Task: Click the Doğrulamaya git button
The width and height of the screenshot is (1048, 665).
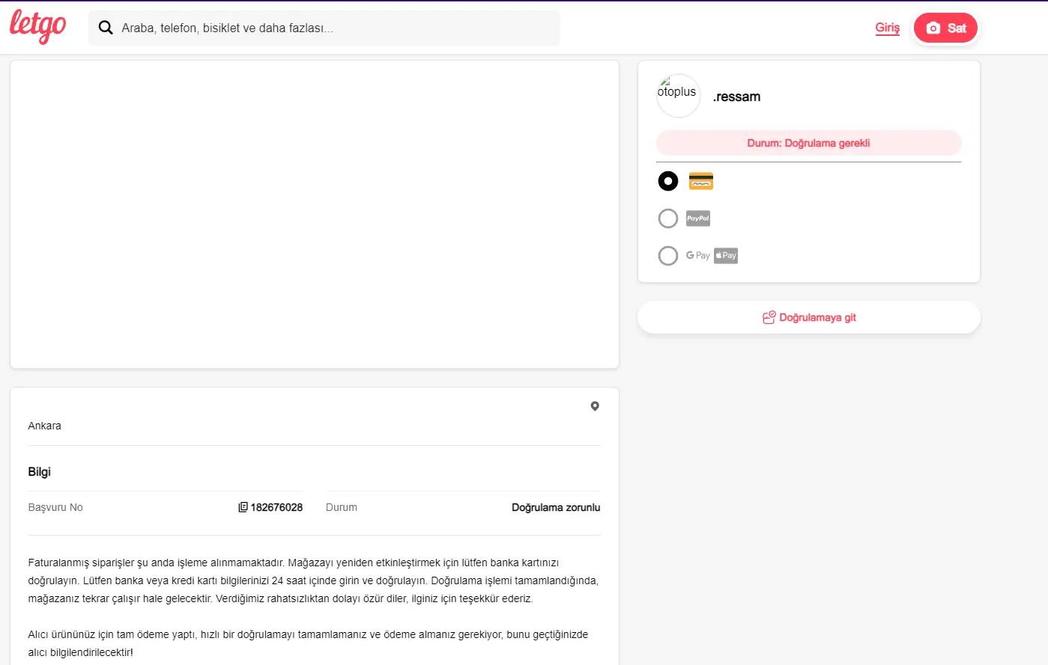Action: 809,318
